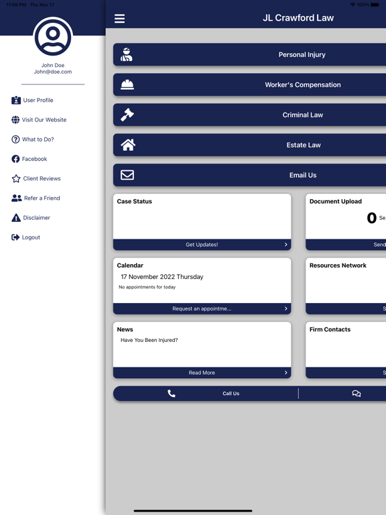Click the Wi-Fi status icon
The width and height of the screenshot is (386, 515).
(x=352, y=5)
